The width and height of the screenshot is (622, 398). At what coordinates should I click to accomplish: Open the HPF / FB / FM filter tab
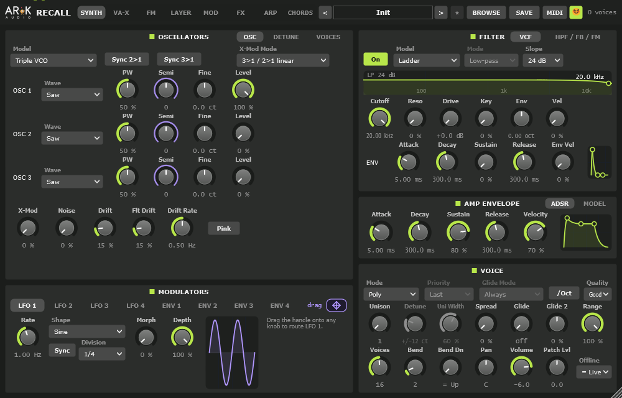pyautogui.click(x=578, y=37)
